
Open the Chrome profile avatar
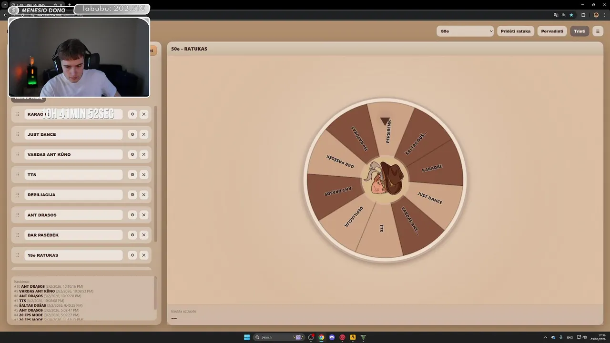tap(596, 15)
